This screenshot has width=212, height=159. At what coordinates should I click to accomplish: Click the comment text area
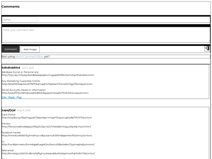pyautogui.click(x=106, y=35)
